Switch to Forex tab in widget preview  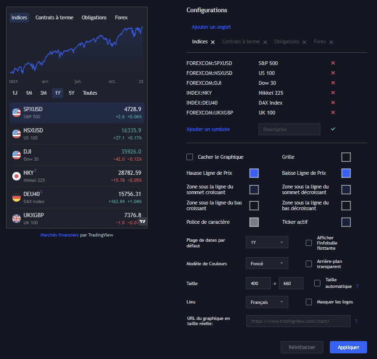[x=121, y=18]
